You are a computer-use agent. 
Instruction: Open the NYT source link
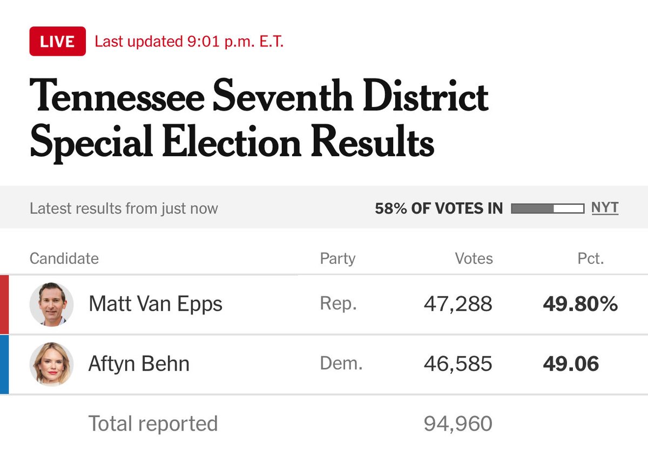click(605, 207)
